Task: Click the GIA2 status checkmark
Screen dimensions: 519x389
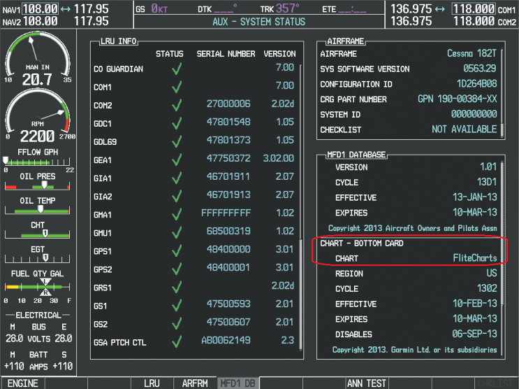Action: (x=177, y=197)
